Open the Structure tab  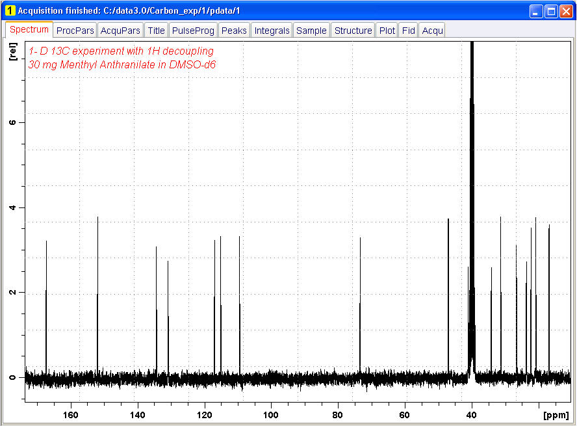[353, 31]
